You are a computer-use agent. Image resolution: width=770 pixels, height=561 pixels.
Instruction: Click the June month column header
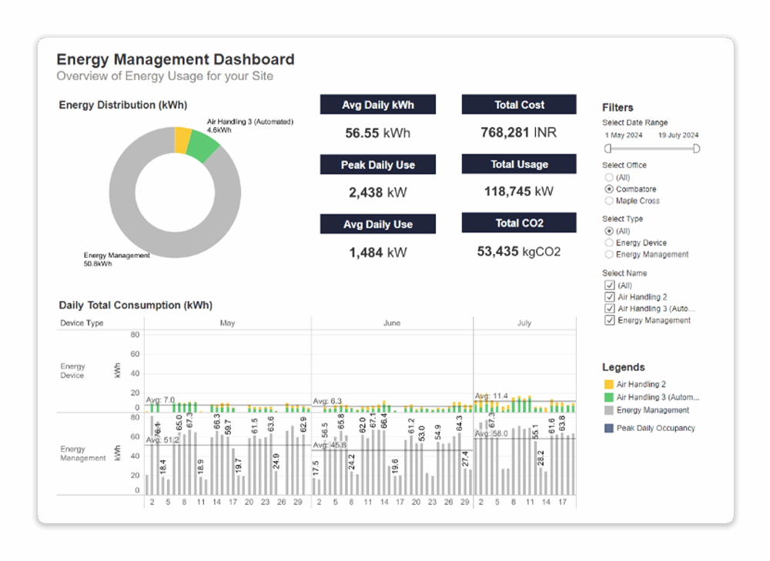point(392,323)
